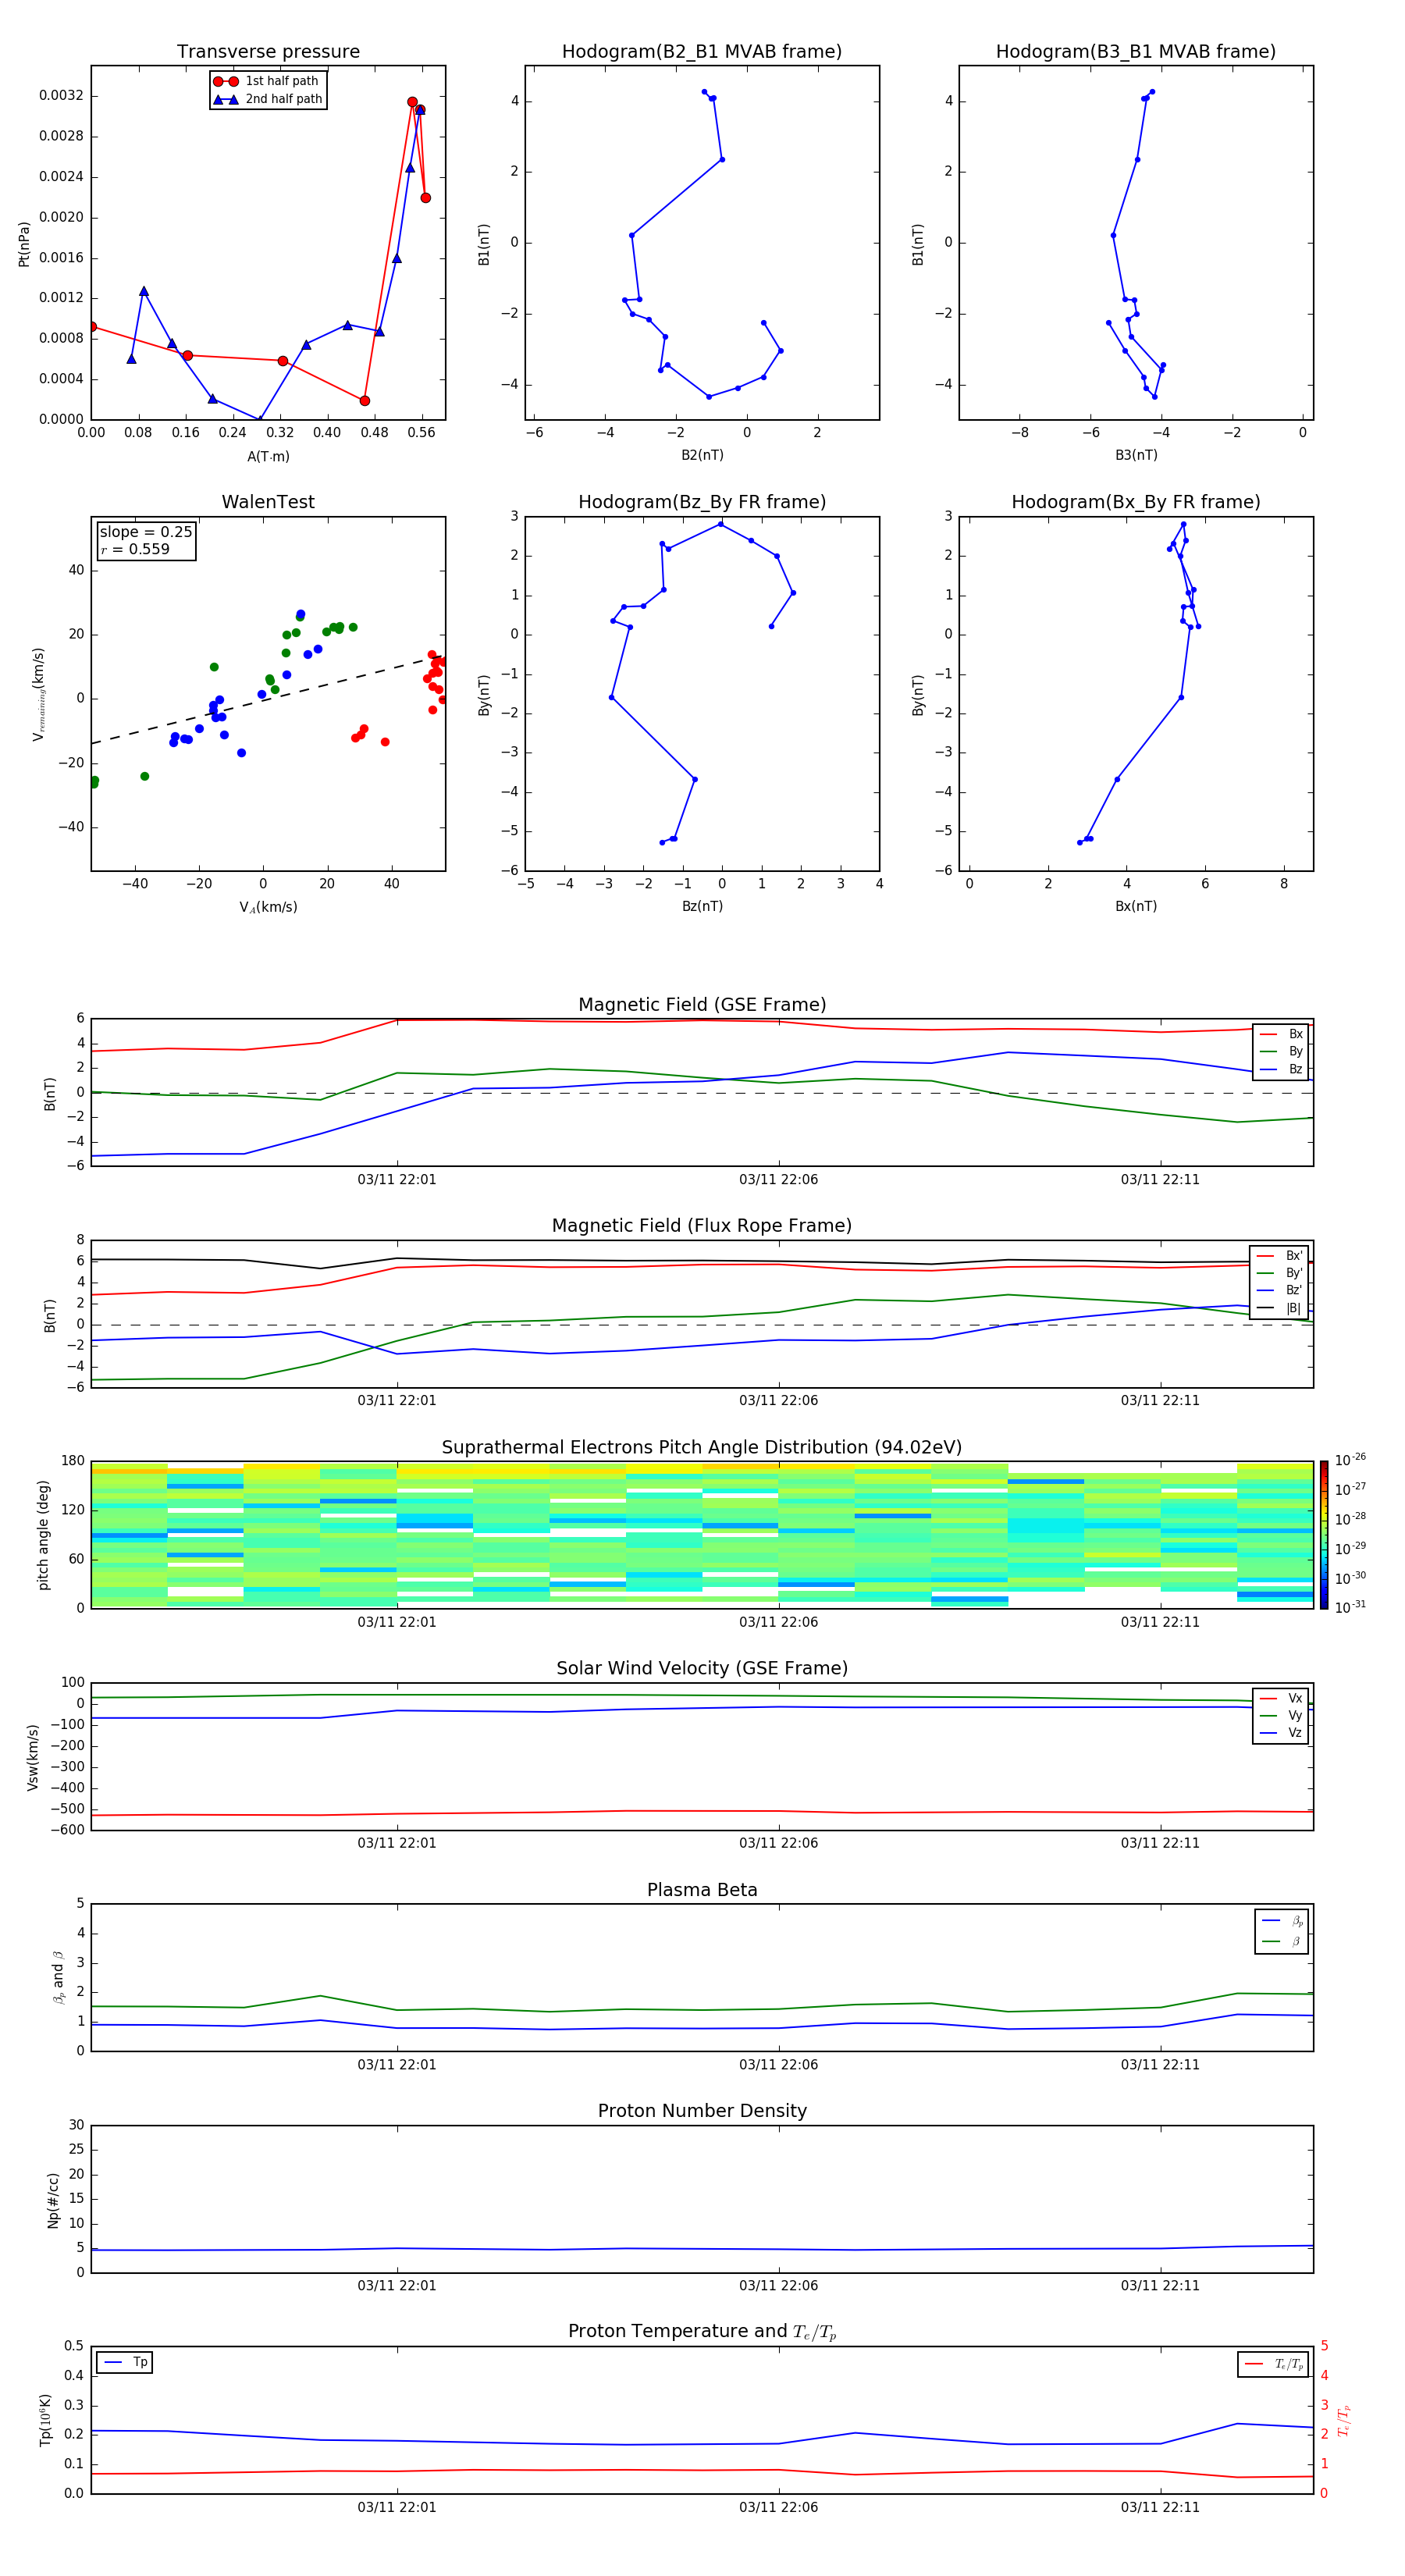1405x2576 pixels.
Task: Click the Proton Temperature and Te/Tp title
Action: (702, 2332)
